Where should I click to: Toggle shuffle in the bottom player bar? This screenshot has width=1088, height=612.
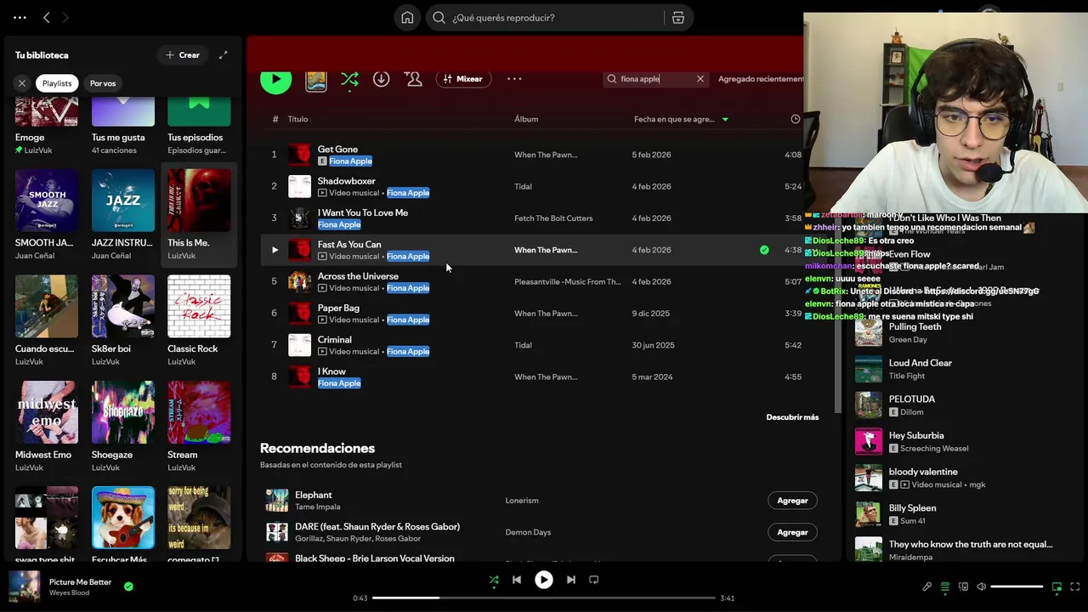pos(494,581)
